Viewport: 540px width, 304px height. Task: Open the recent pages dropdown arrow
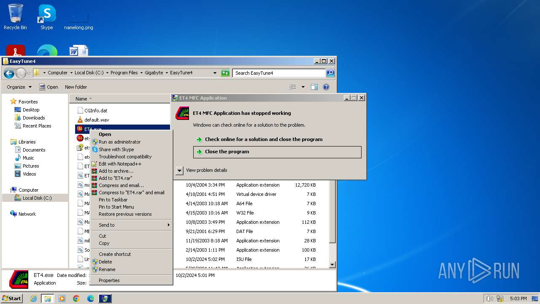(29, 73)
